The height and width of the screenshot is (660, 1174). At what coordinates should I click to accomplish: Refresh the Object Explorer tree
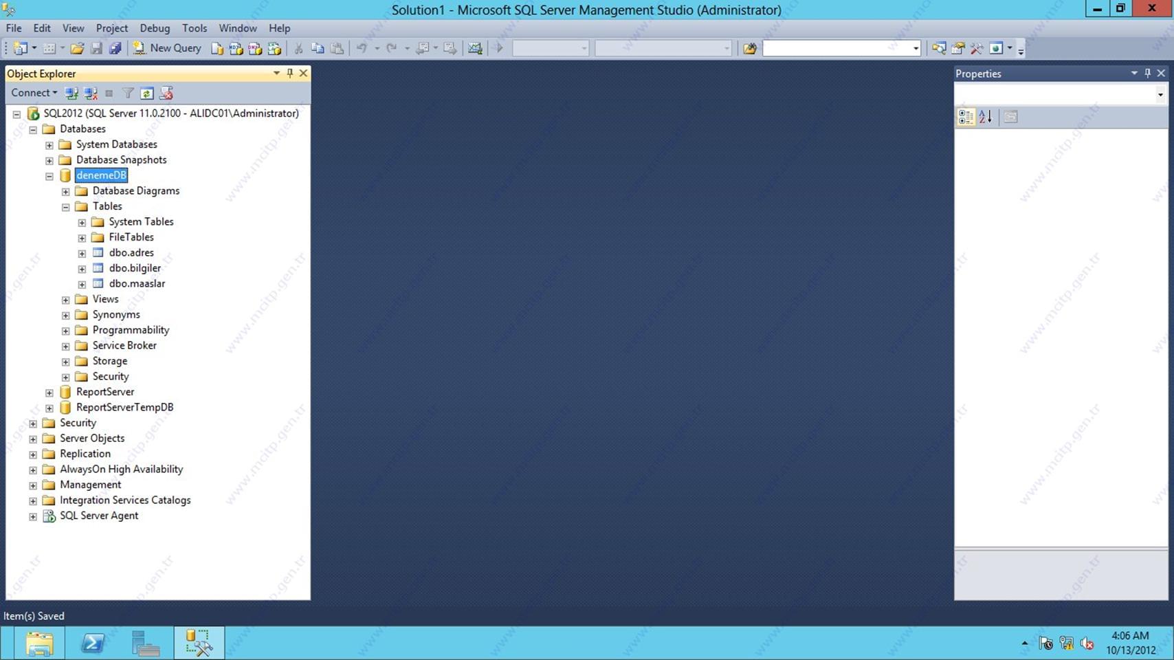point(146,93)
